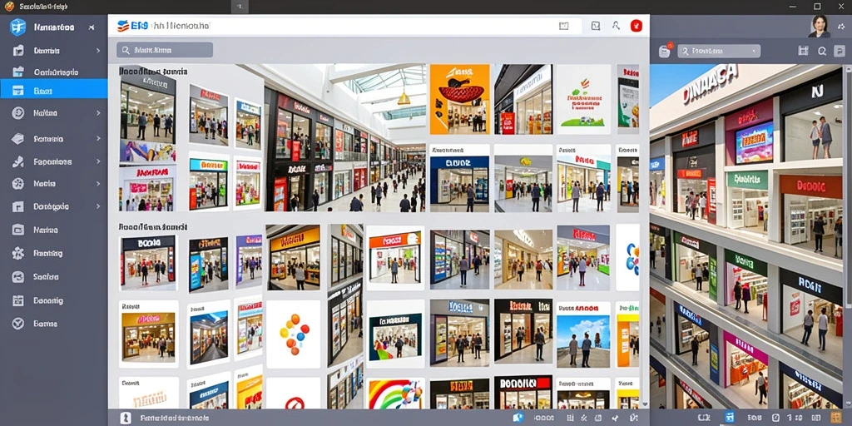This screenshot has width=852, height=426.
Task: Expand chevron on the square-icon sidebar row
Action: (98, 206)
